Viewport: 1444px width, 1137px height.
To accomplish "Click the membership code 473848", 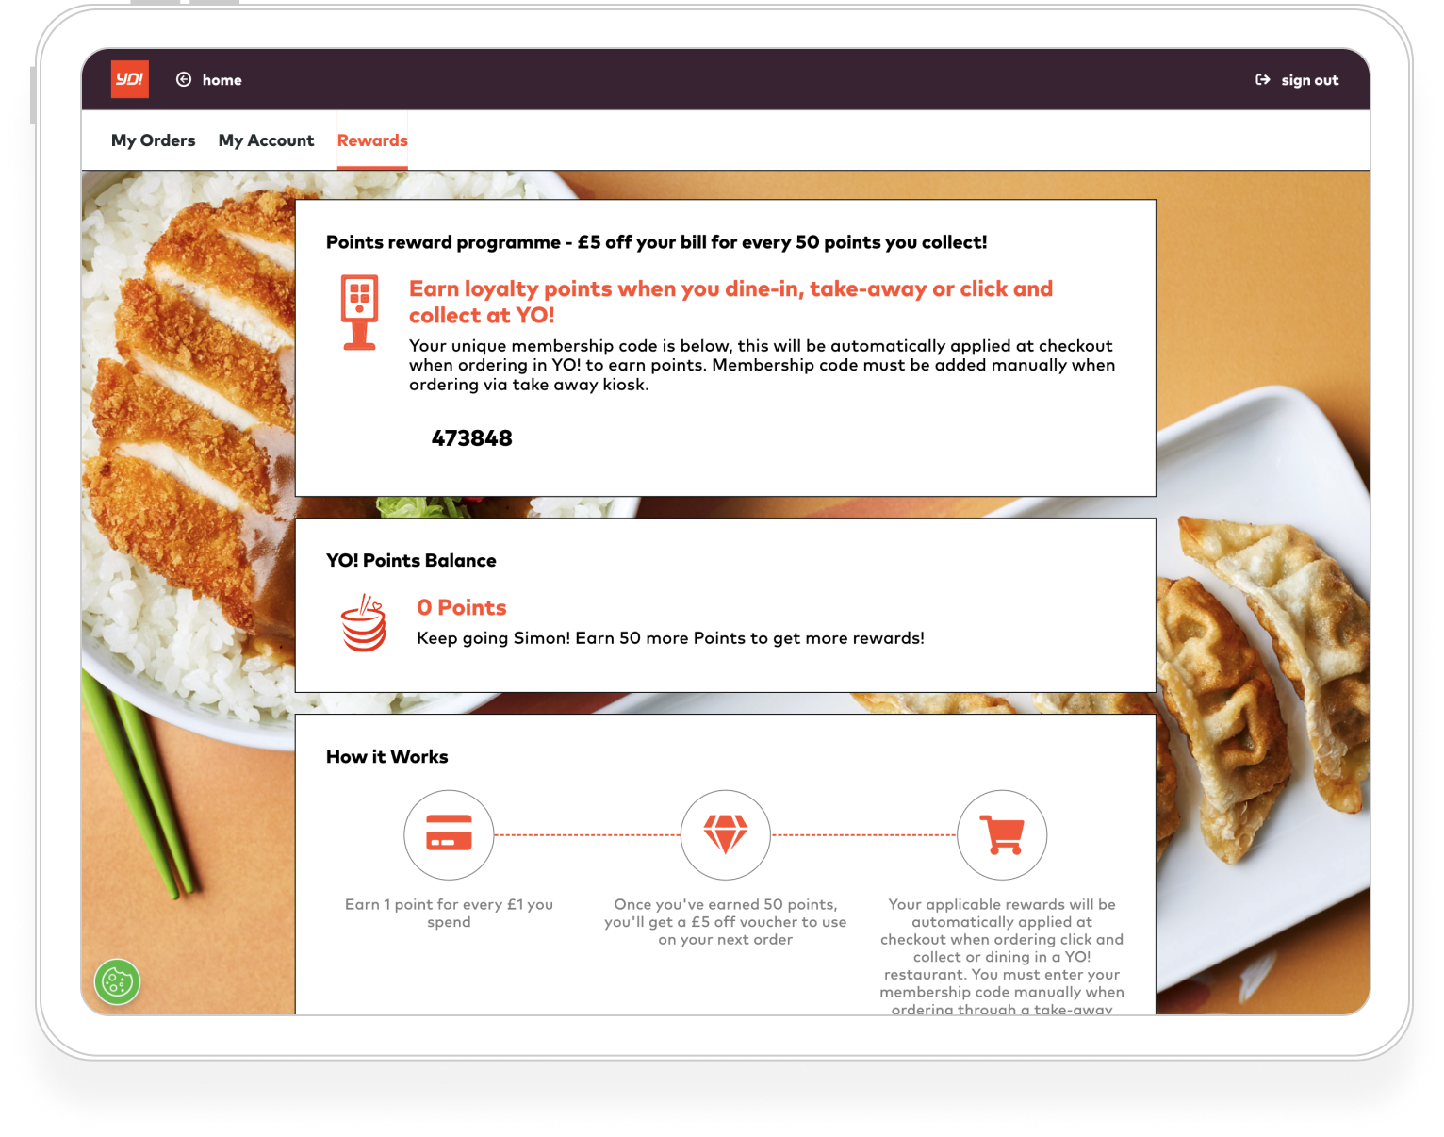I will 471,438.
